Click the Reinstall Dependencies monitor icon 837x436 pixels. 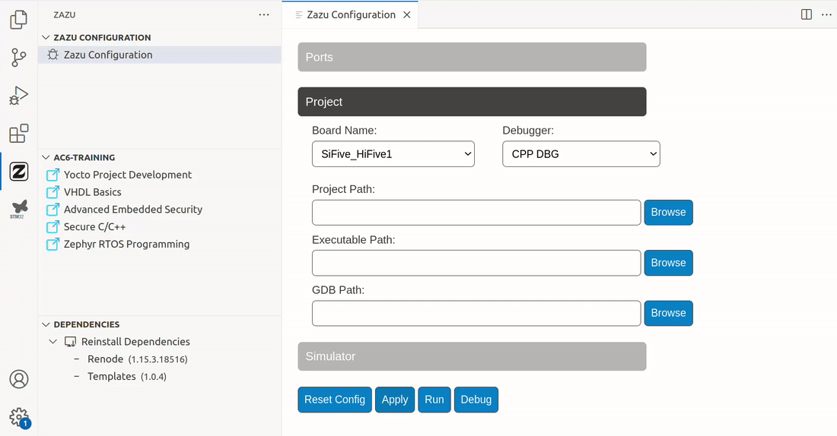pos(70,342)
